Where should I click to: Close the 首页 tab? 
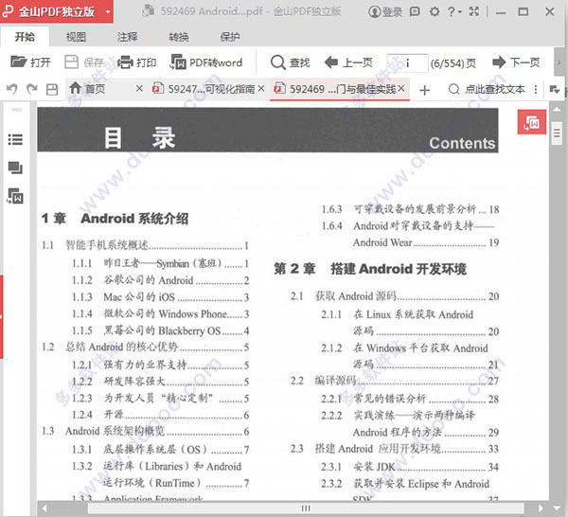pyautogui.click(x=139, y=88)
